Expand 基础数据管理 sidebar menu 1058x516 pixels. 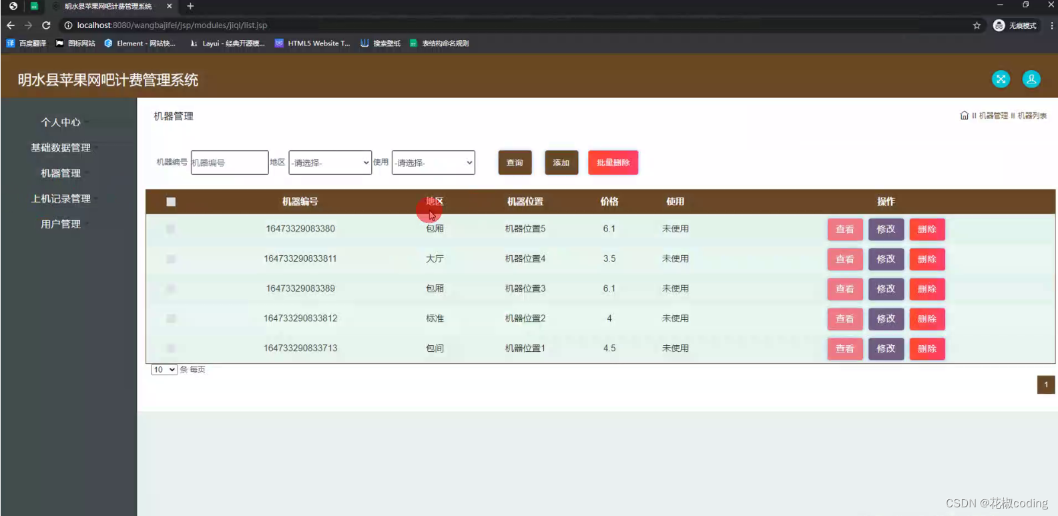click(61, 148)
